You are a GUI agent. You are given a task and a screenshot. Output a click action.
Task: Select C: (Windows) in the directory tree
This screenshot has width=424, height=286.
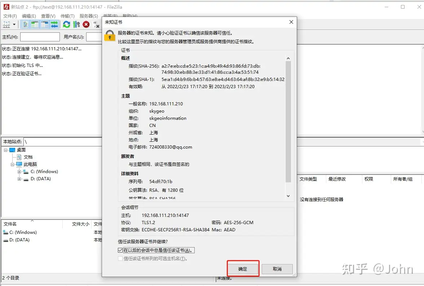44,172
